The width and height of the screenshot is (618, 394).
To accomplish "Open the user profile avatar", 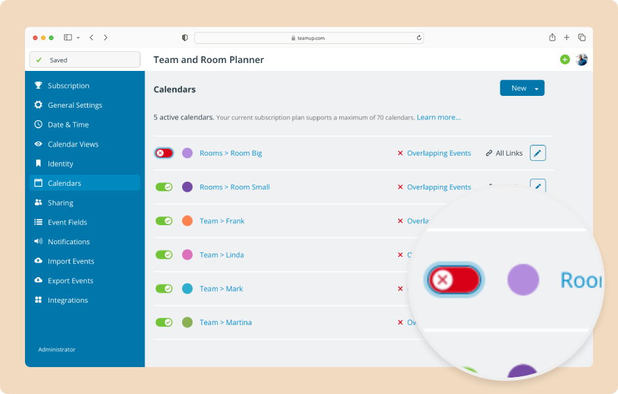I will point(581,60).
